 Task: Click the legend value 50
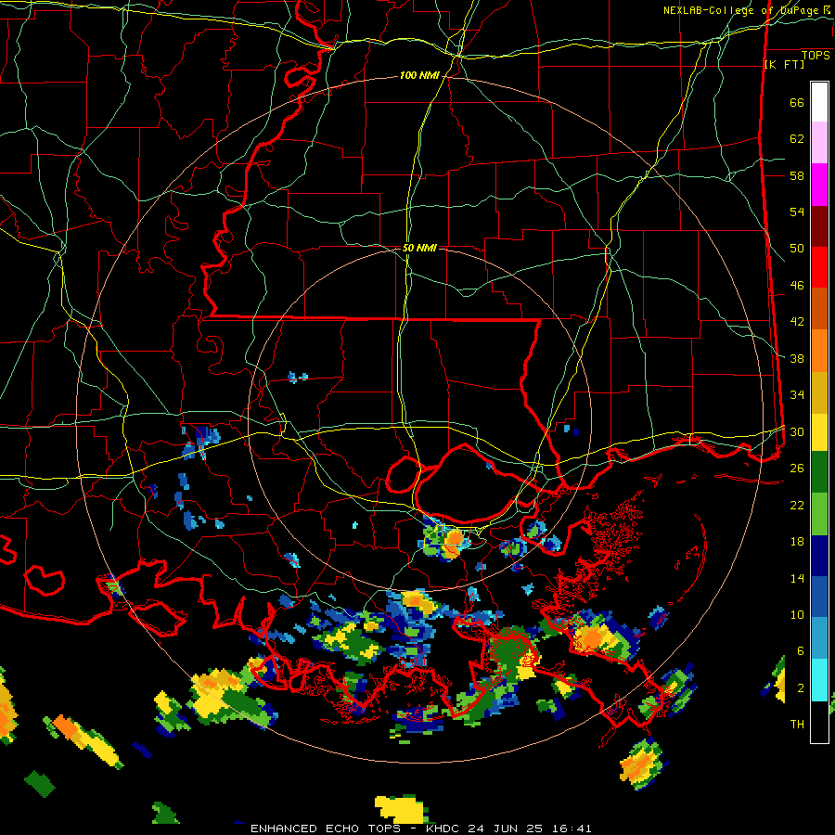tap(797, 249)
